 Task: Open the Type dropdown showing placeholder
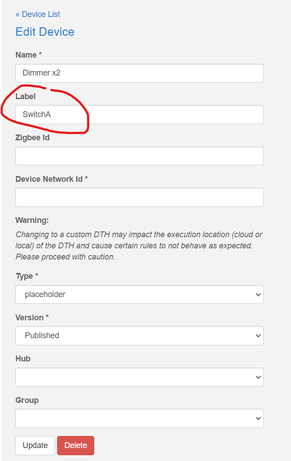[139, 294]
